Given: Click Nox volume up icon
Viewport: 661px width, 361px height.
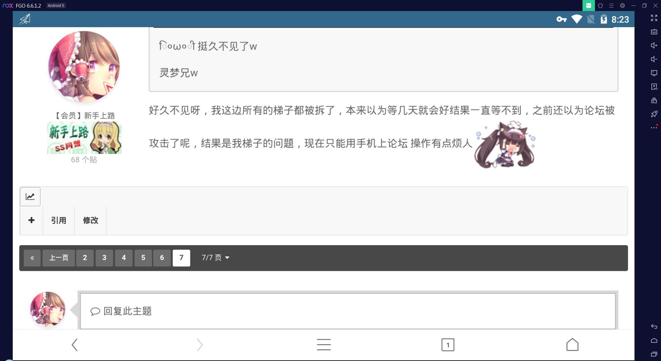Looking at the screenshot, I should [x=654, y=45].
